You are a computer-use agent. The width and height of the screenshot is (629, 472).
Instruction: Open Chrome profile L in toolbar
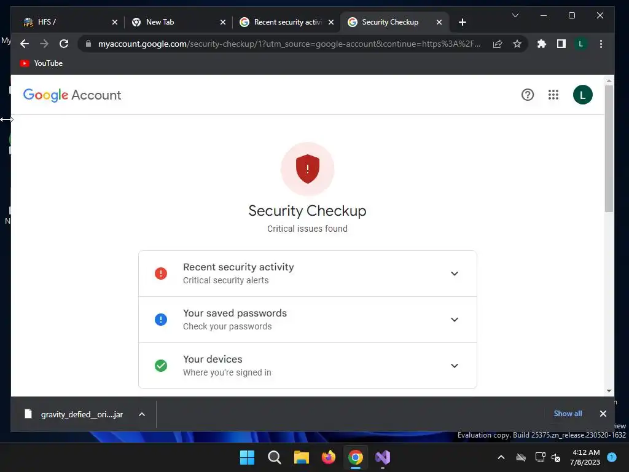[580, 44]
